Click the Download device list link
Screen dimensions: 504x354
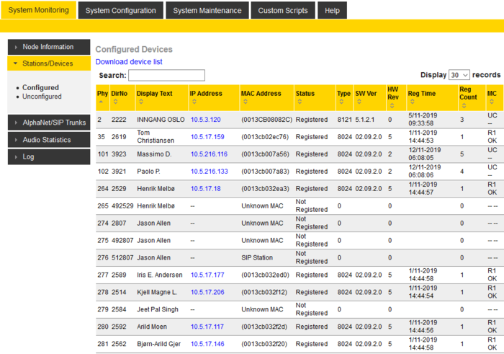[x=129, y=62]
